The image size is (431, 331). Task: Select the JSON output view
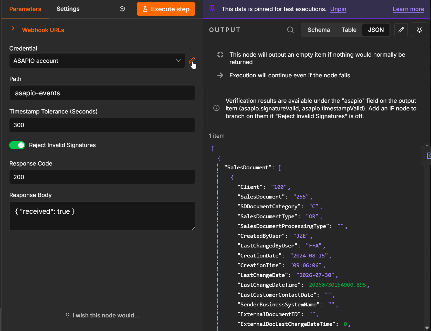[376, 30]
